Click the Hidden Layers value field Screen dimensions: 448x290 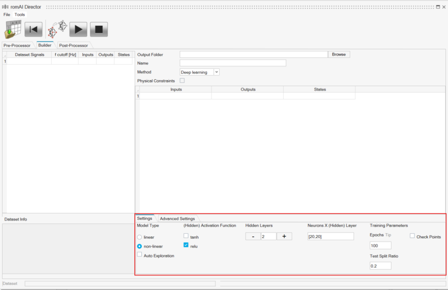pyautogui.click(x=268, y=236)
